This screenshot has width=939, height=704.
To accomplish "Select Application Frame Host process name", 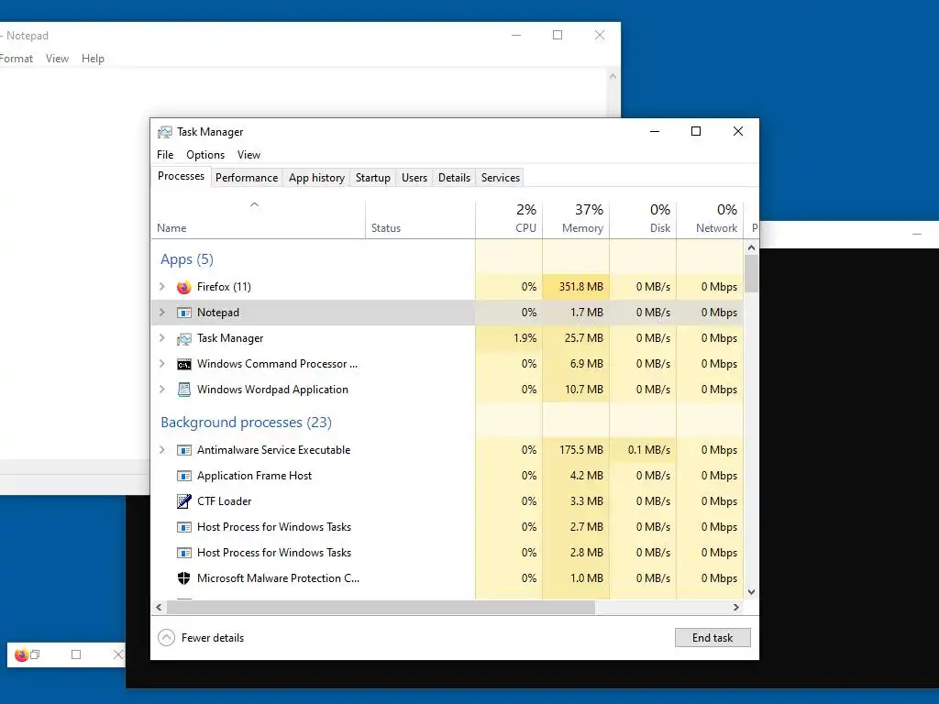I will (255, 476).
